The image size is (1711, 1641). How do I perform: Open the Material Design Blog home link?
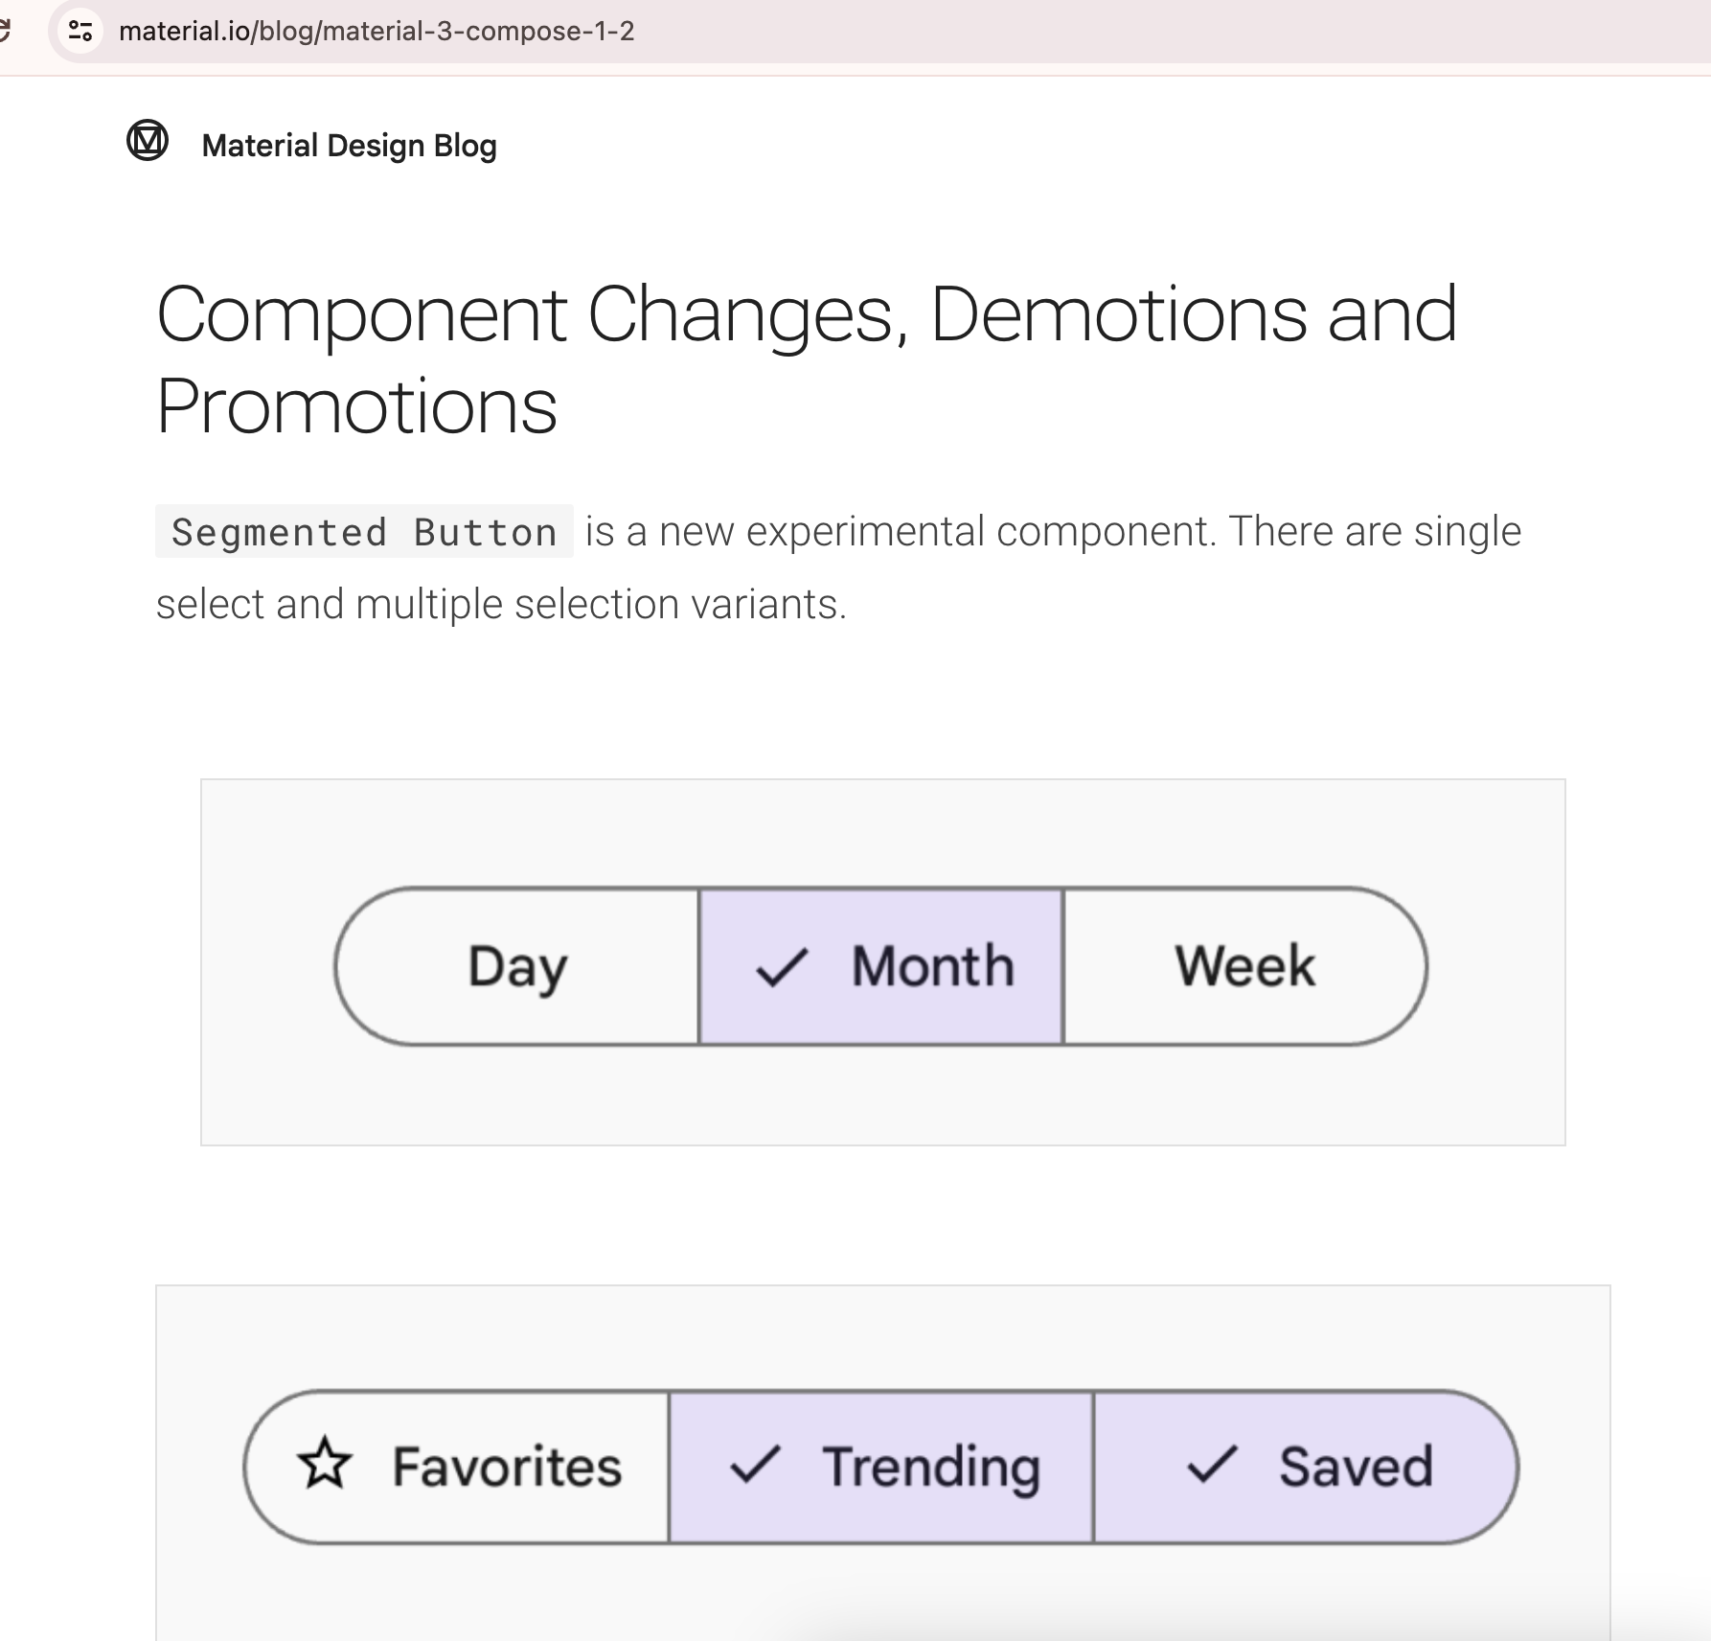coord(350,146)
